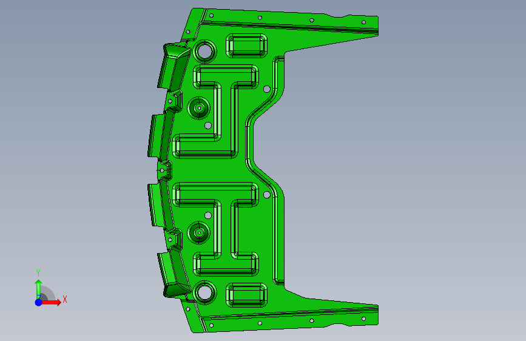Viewport: 526px width, 341px height.
Task: Click the blue Z axis sphere of the triad
Action: tap(39, 302)
